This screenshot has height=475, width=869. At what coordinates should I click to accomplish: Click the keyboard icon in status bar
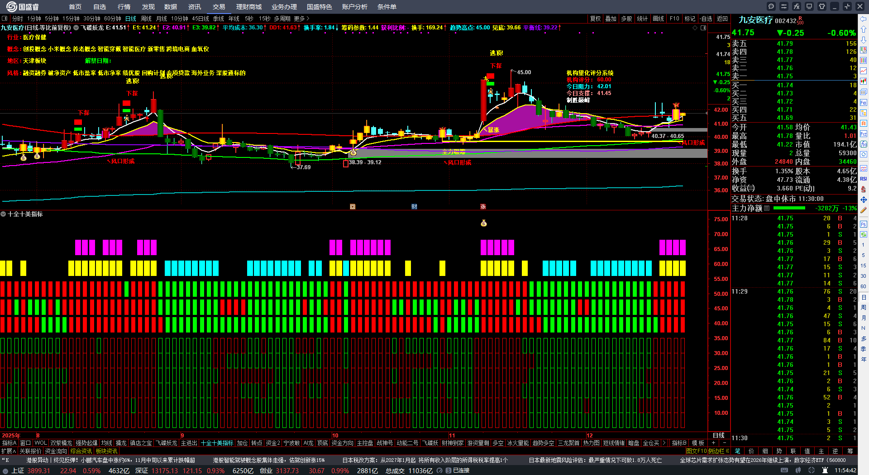[784, 470]
